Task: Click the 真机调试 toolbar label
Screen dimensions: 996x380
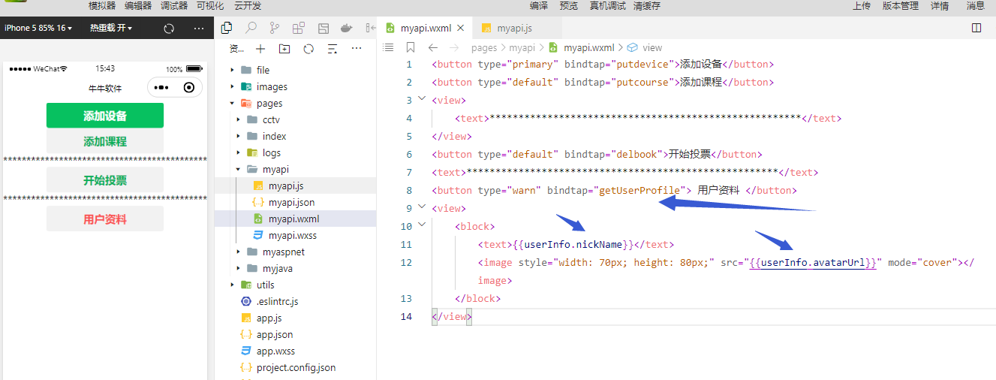Action: pyautogui.click(x=607, y=5)
